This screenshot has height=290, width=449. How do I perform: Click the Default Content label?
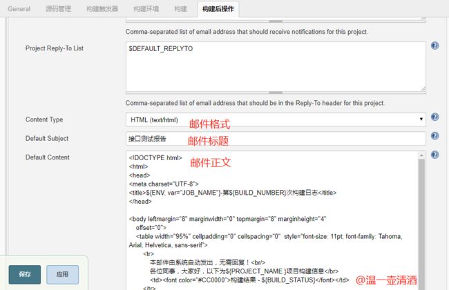coord(47,157)
